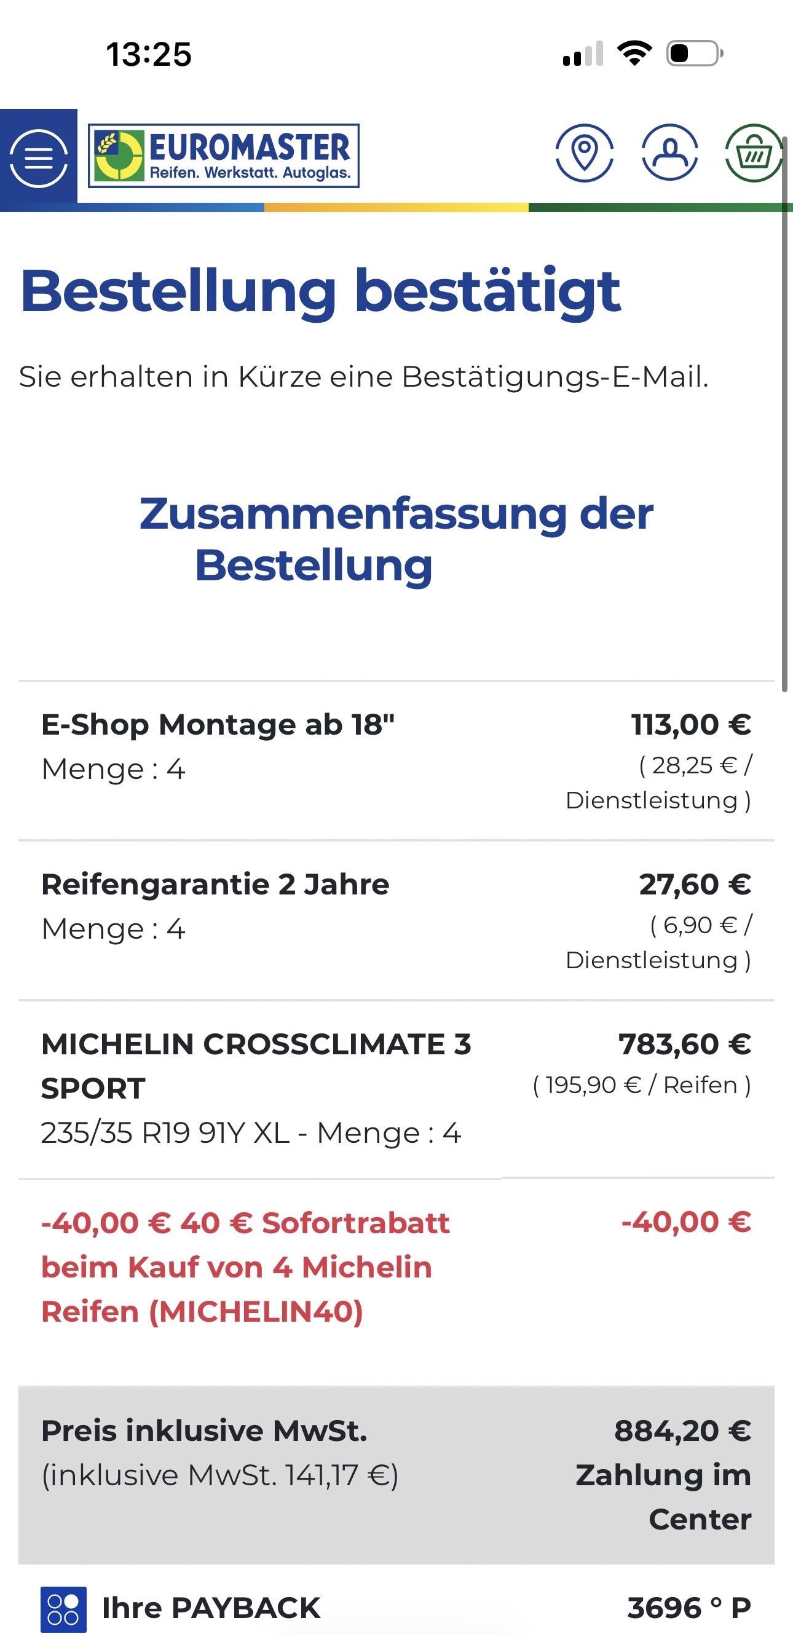Screen dimensions: 793x1634
Task: Select Reifengarantie 2 Jahre item
Action: click(x=215, y=884)
